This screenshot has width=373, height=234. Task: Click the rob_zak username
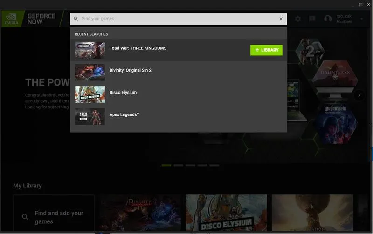pos(344,16)
